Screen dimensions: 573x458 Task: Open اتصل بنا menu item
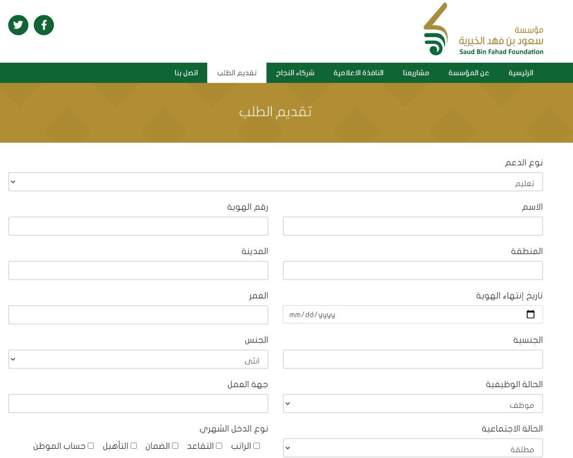point(187,73)
